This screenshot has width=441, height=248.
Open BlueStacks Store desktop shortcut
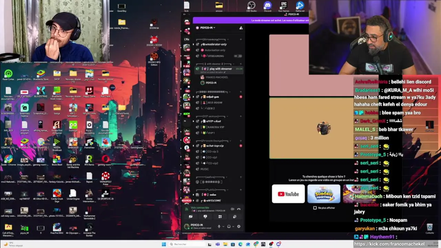point(41,75)
